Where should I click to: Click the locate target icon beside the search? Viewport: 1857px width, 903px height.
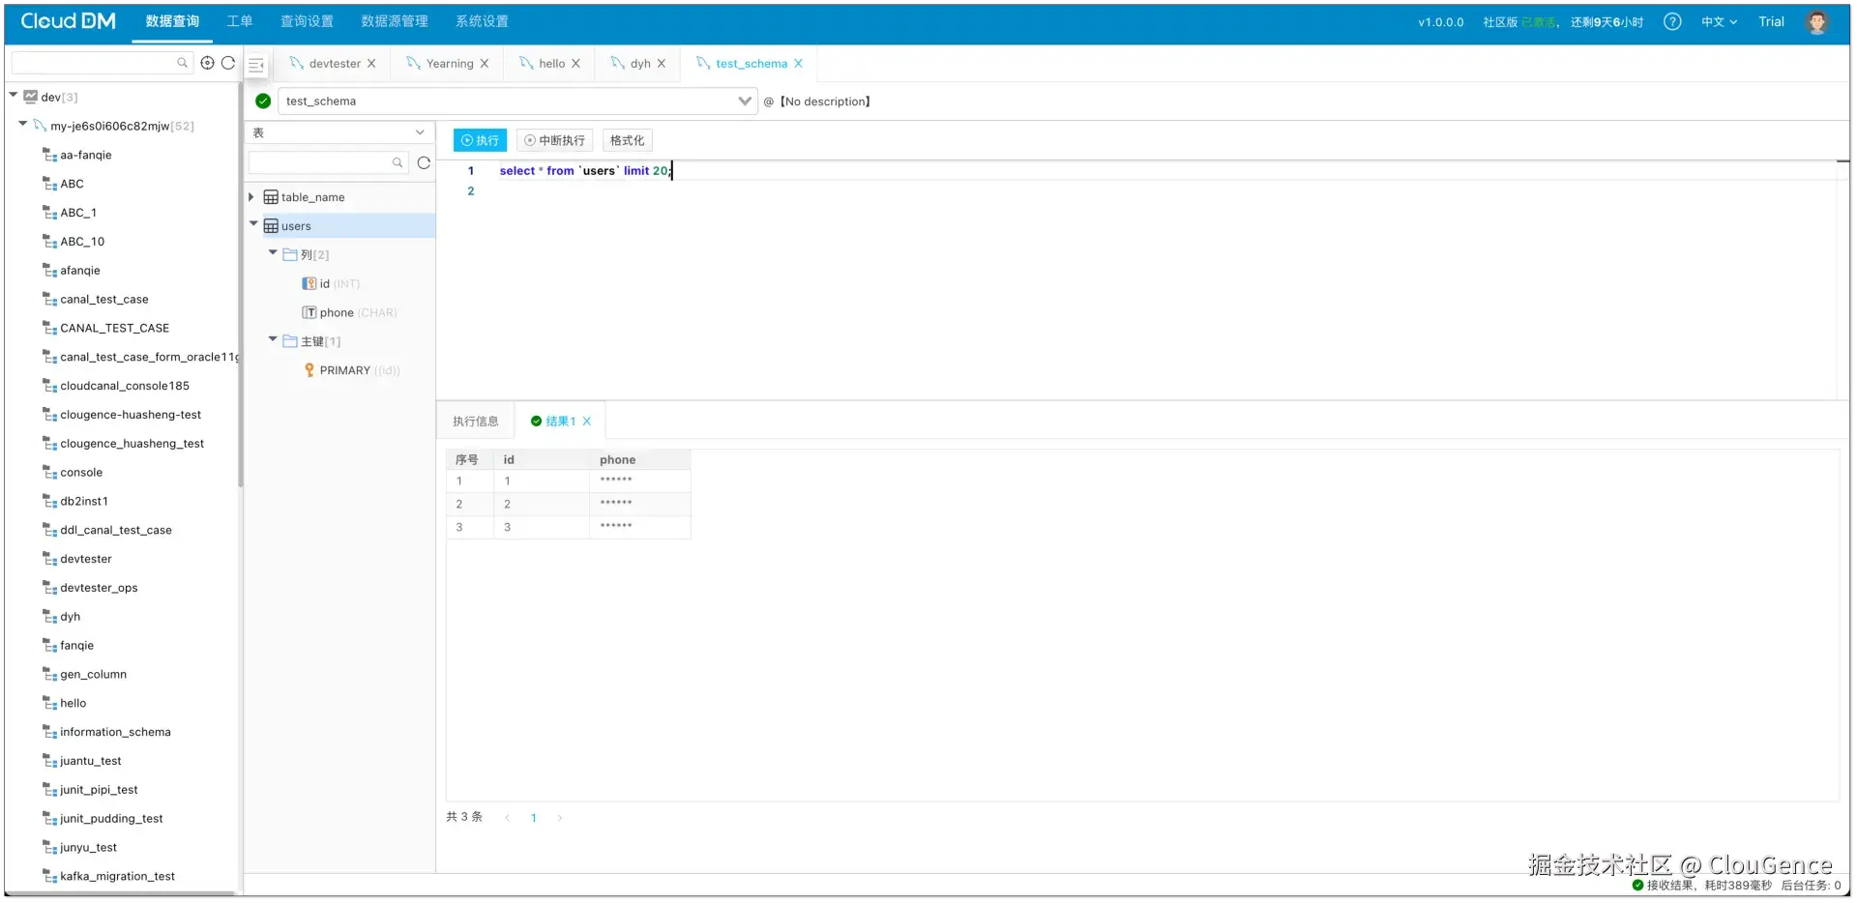(x=207, y=63)
